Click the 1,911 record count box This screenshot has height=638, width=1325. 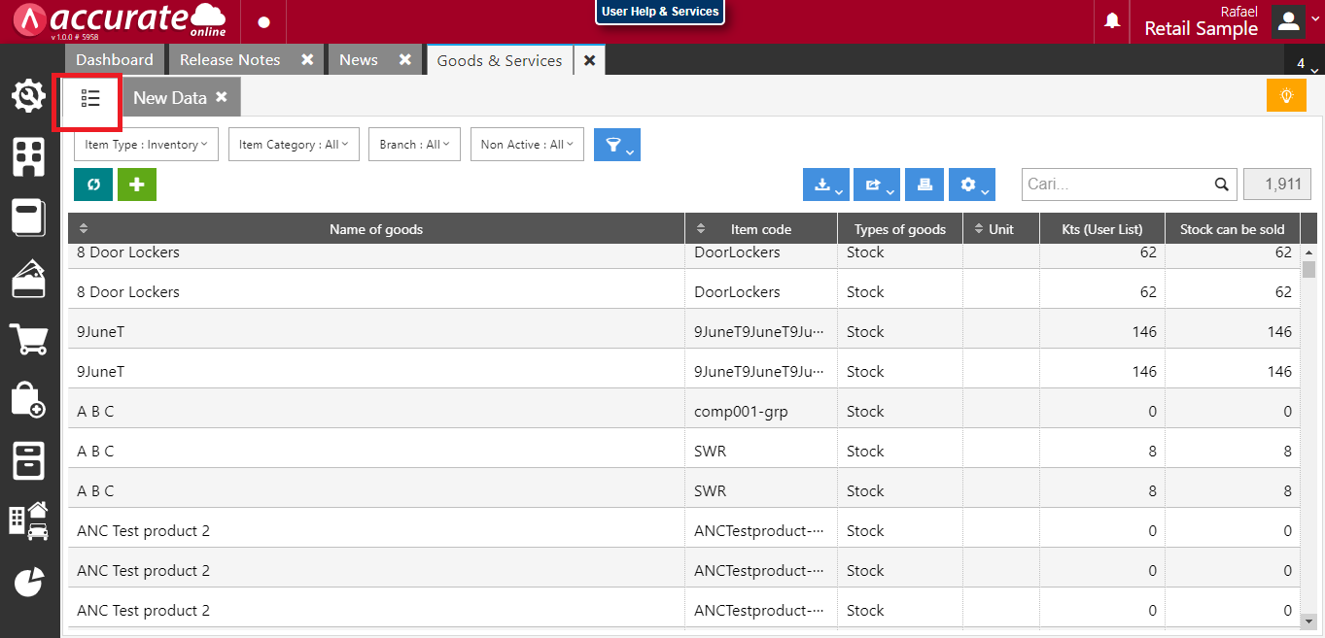1277,185
